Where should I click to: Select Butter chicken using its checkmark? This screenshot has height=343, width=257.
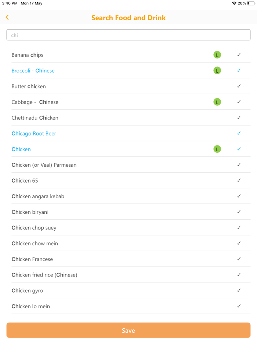[239, 86]
